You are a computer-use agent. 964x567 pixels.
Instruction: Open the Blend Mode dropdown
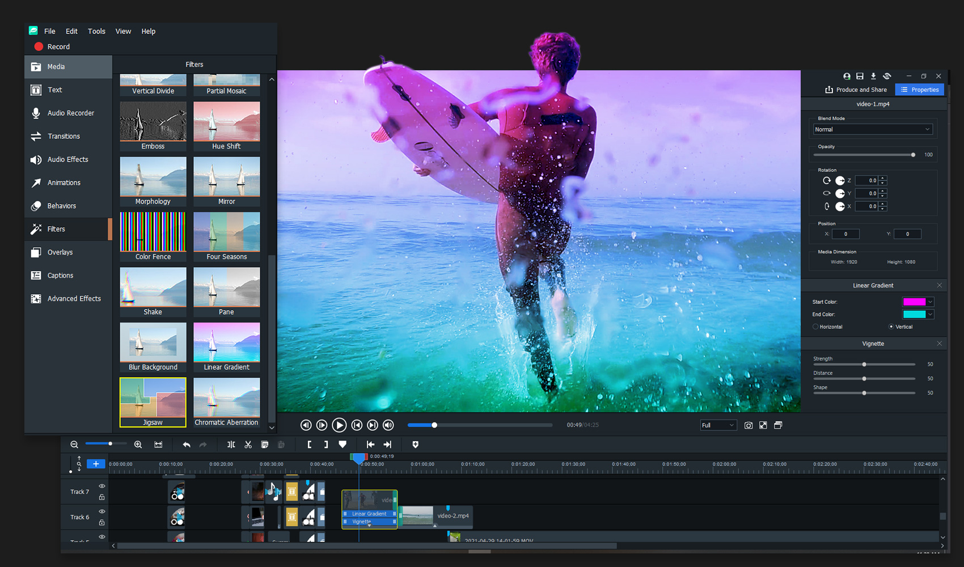click(872, 129)
